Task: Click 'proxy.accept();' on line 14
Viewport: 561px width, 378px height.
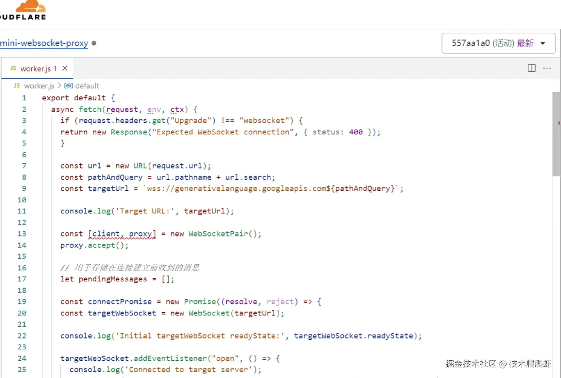Action: coord(95,245)
